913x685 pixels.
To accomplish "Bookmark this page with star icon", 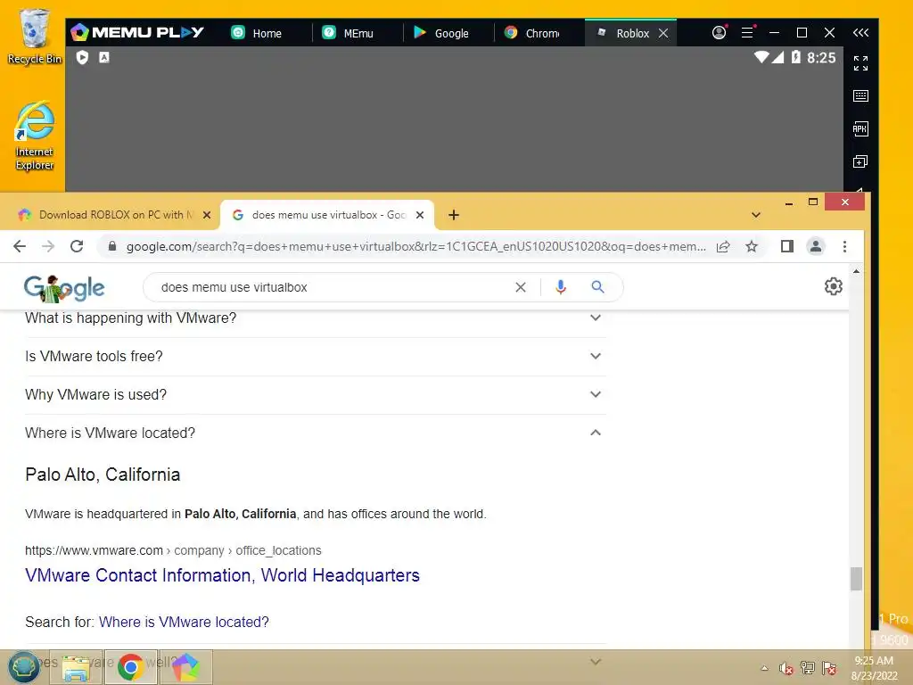I will [752, 246].
